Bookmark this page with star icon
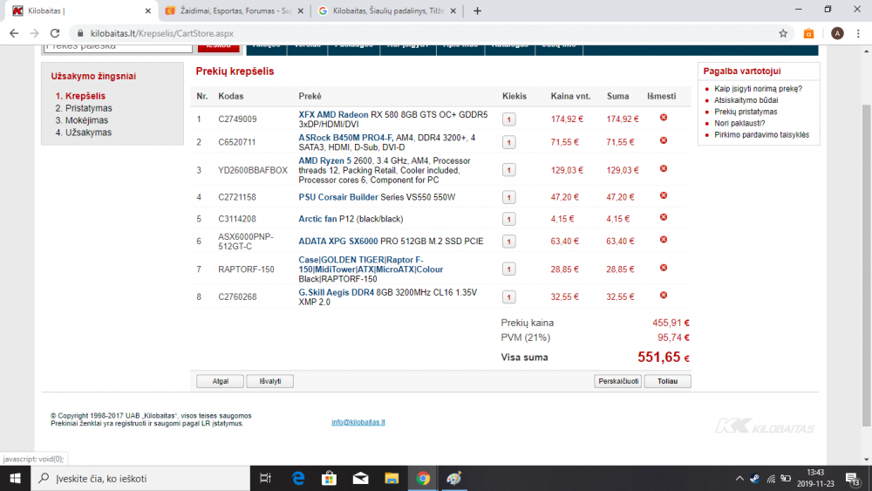 tap(783, 33)
